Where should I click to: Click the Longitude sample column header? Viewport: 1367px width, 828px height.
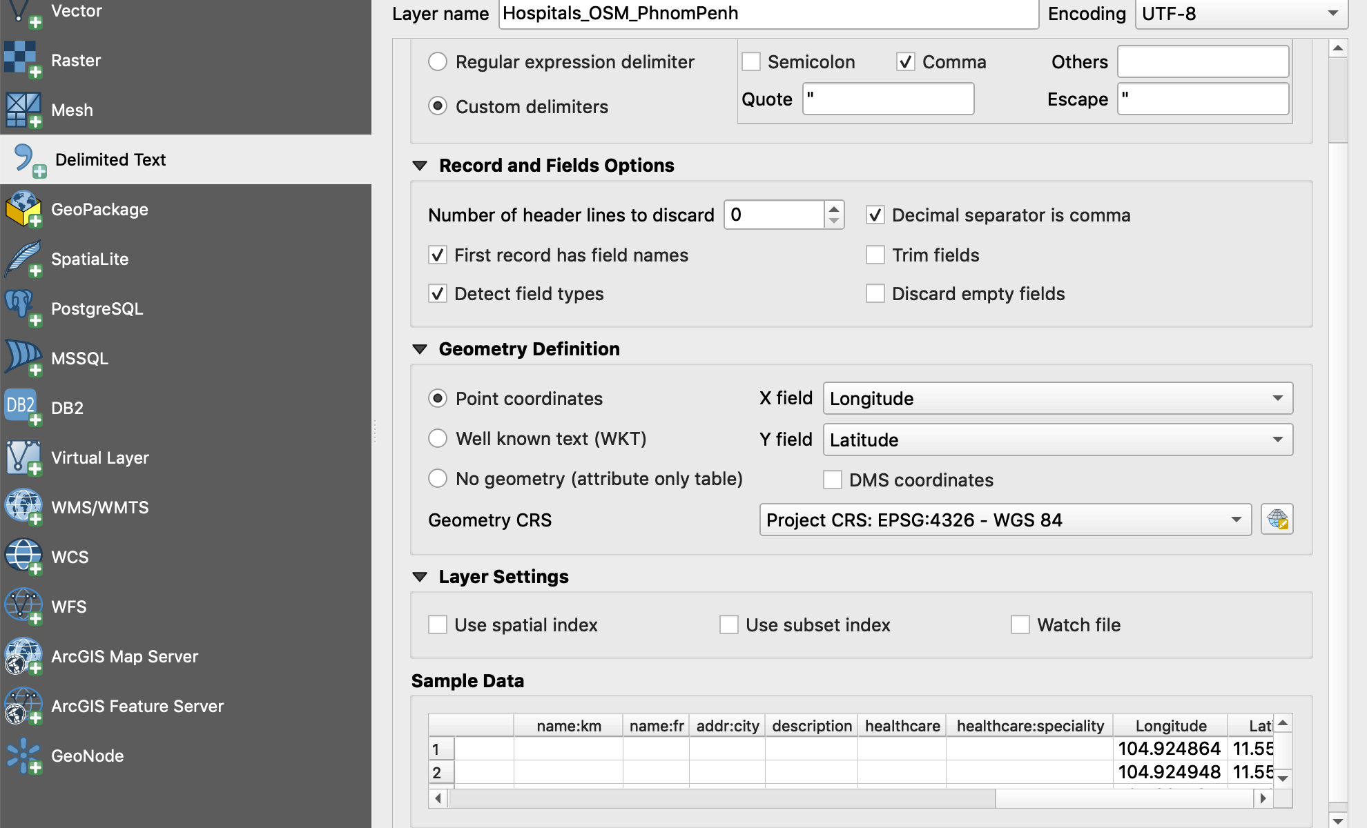[x=1171, y=726]
